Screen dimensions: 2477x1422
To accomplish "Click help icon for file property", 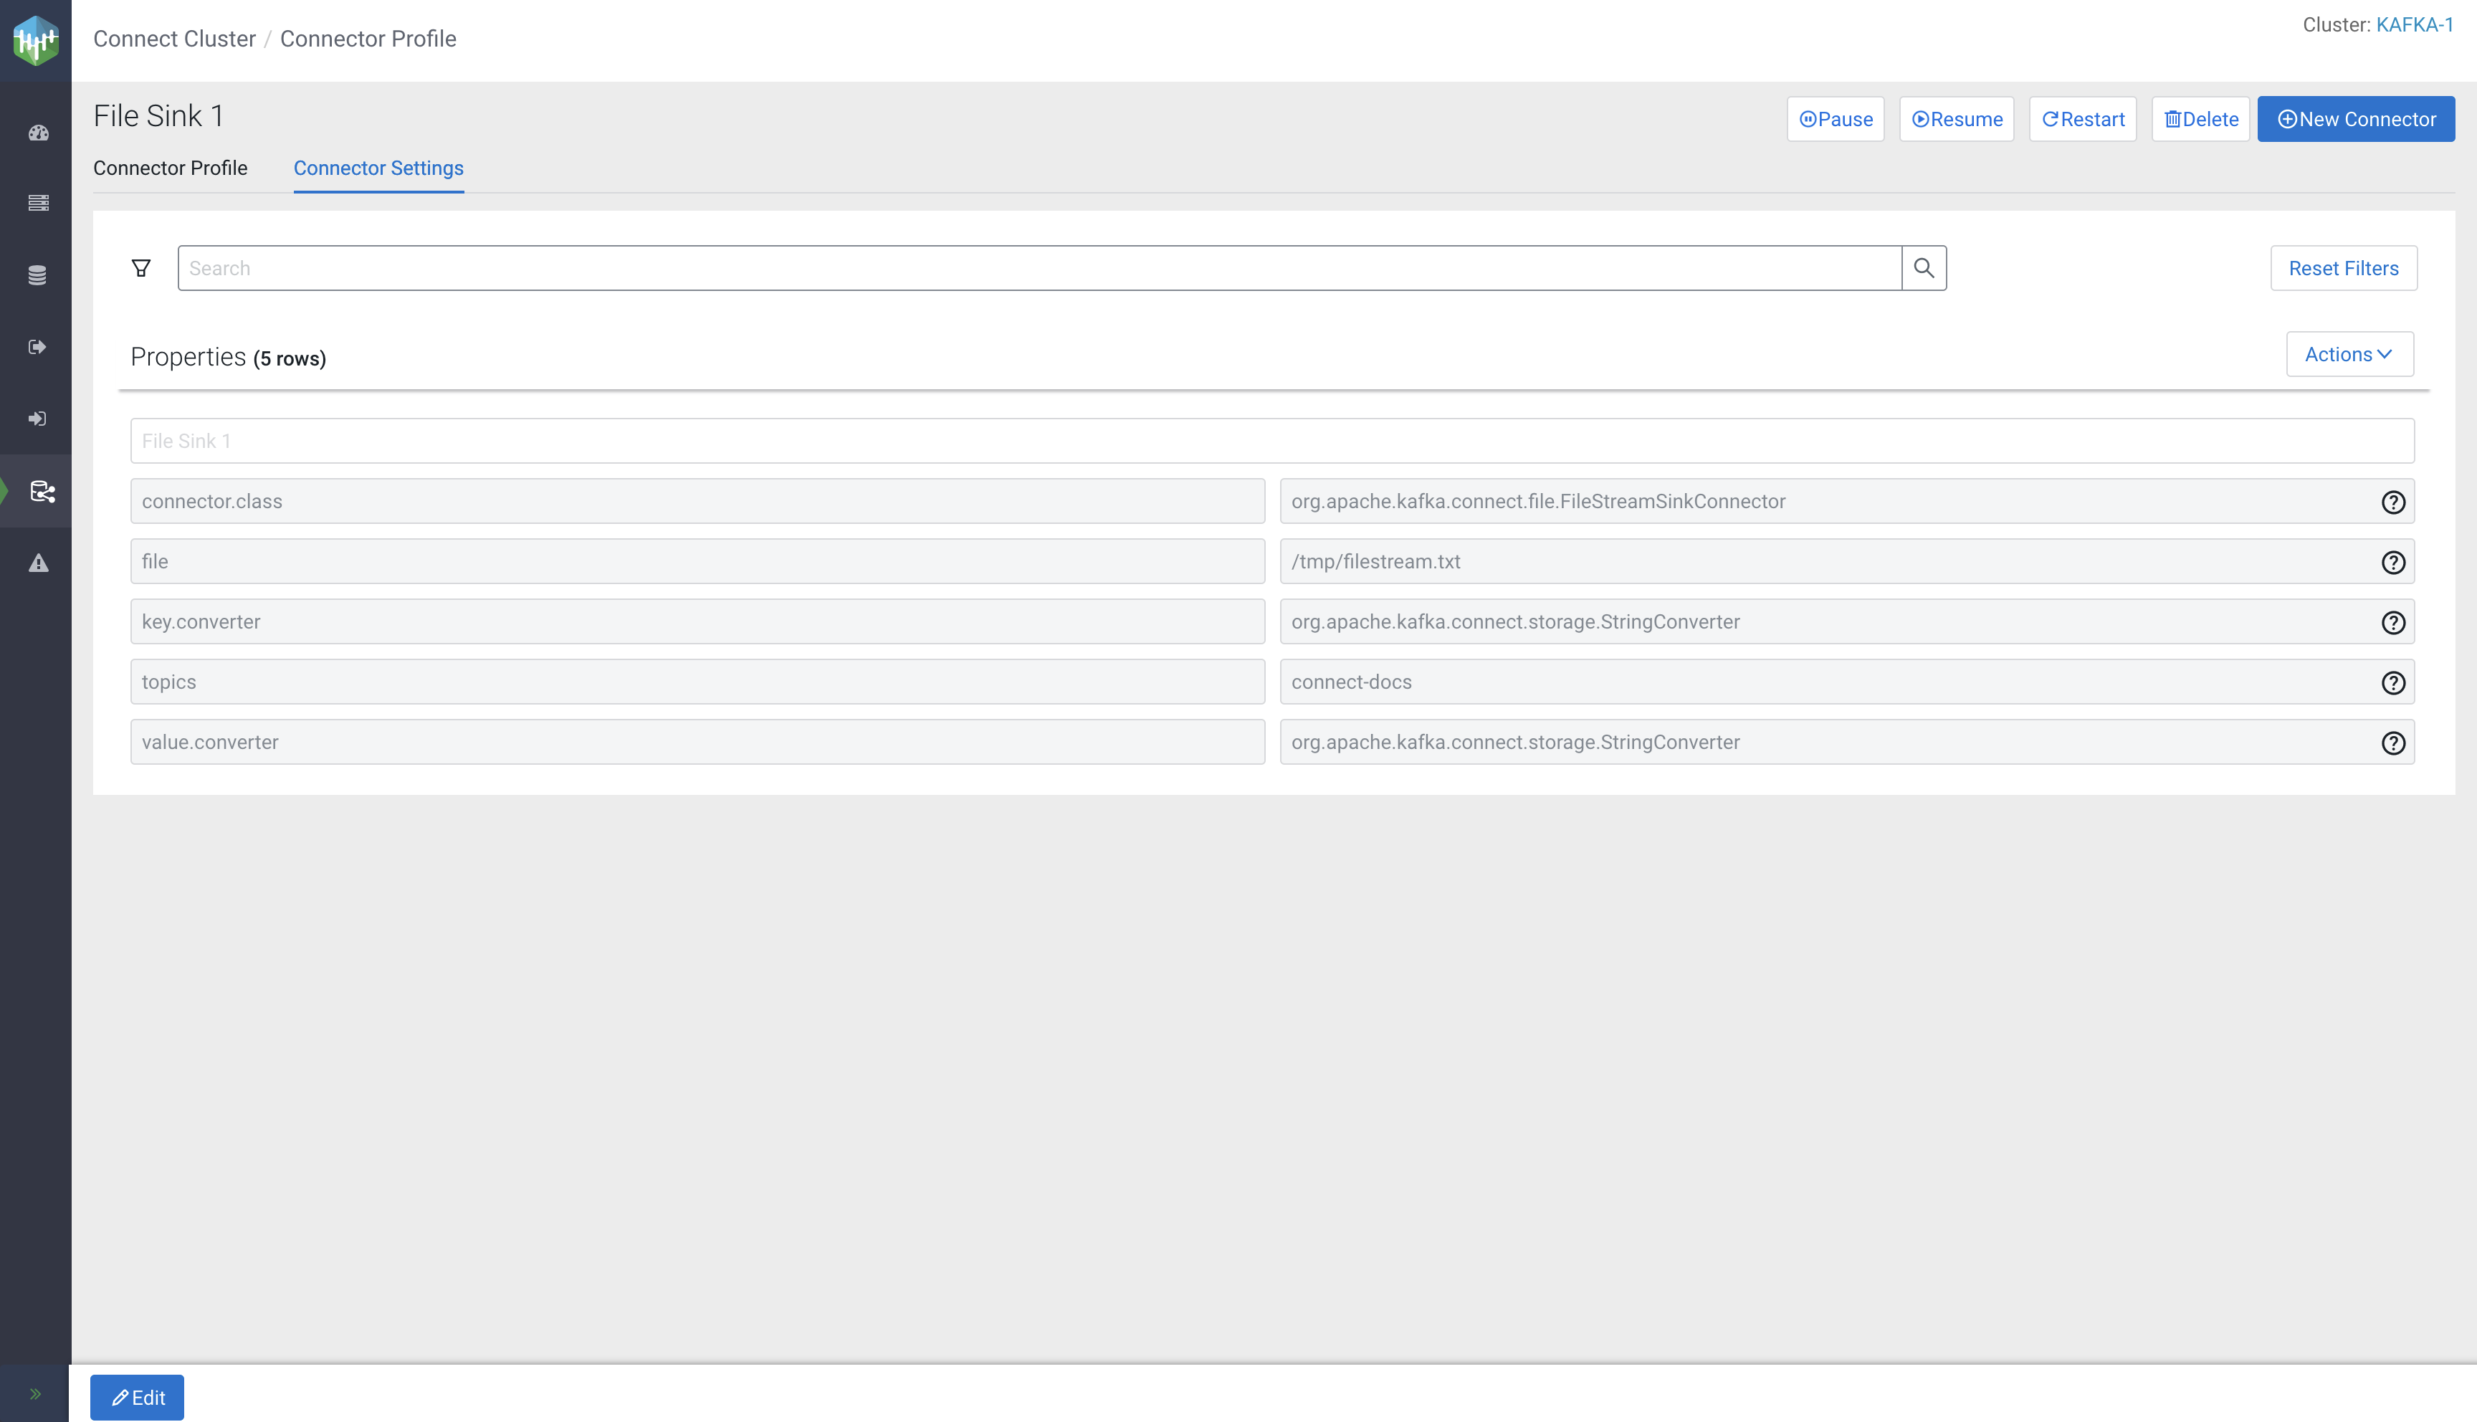I will coord(2392,563).
